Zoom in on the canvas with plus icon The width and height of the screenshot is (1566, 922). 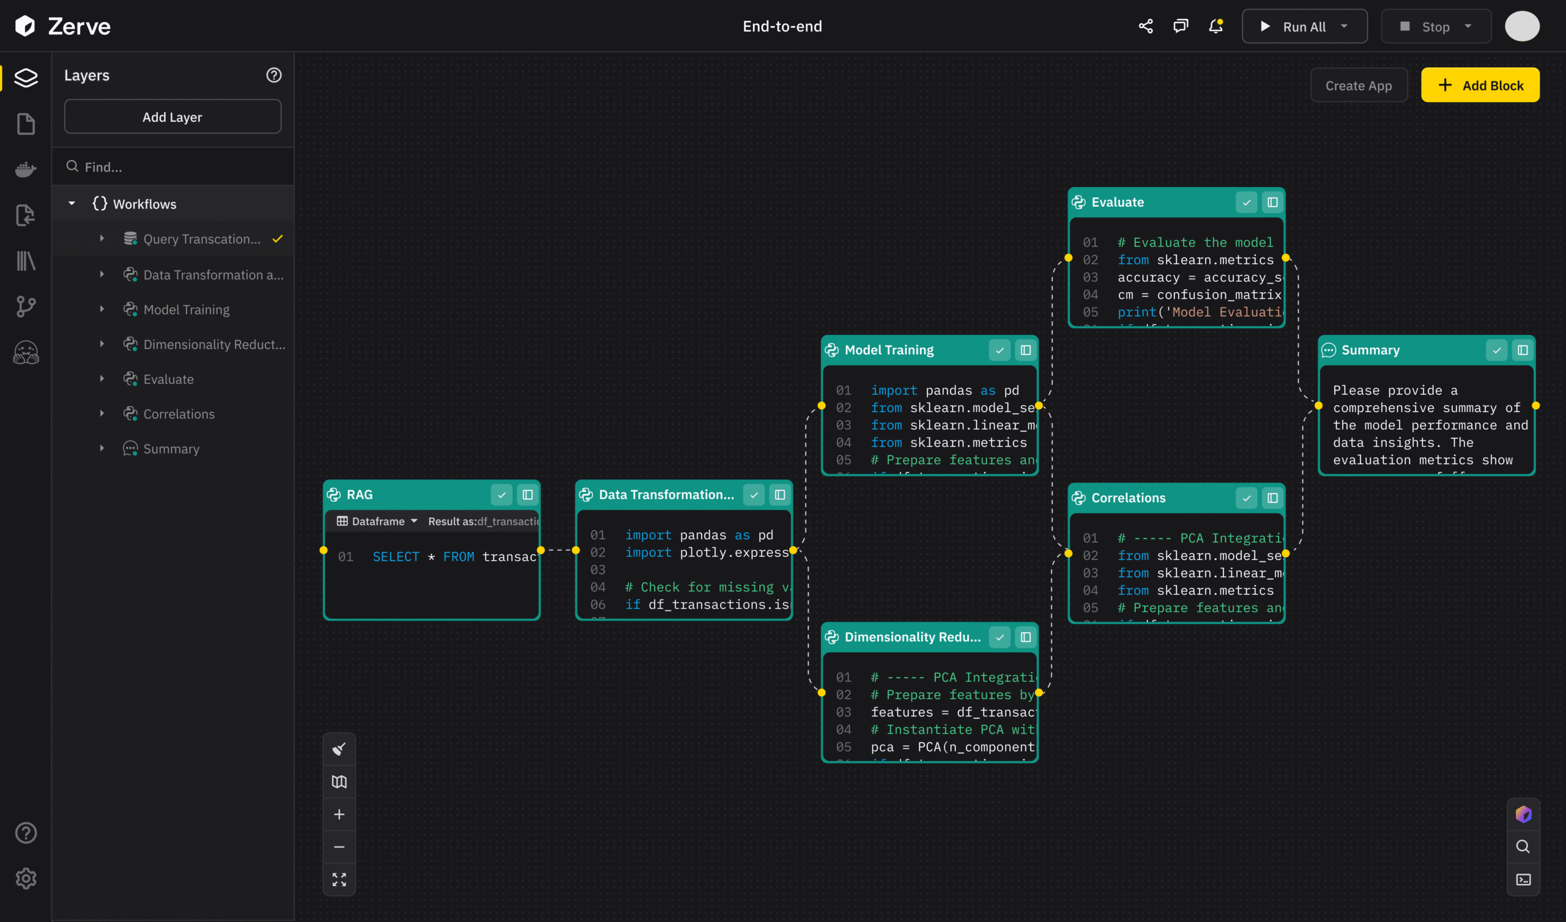click(340, 814)
